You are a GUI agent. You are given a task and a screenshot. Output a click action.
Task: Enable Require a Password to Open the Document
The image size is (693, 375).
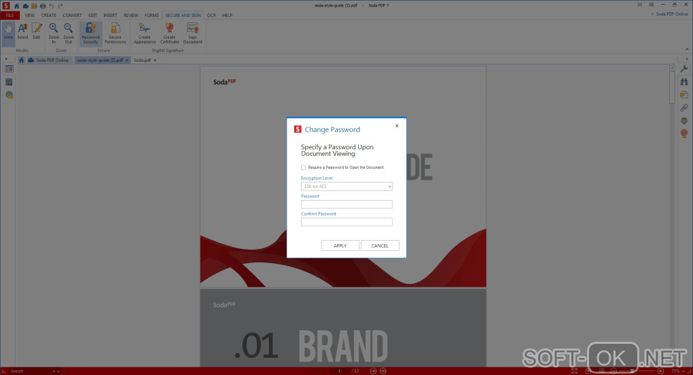click(303, 167)
